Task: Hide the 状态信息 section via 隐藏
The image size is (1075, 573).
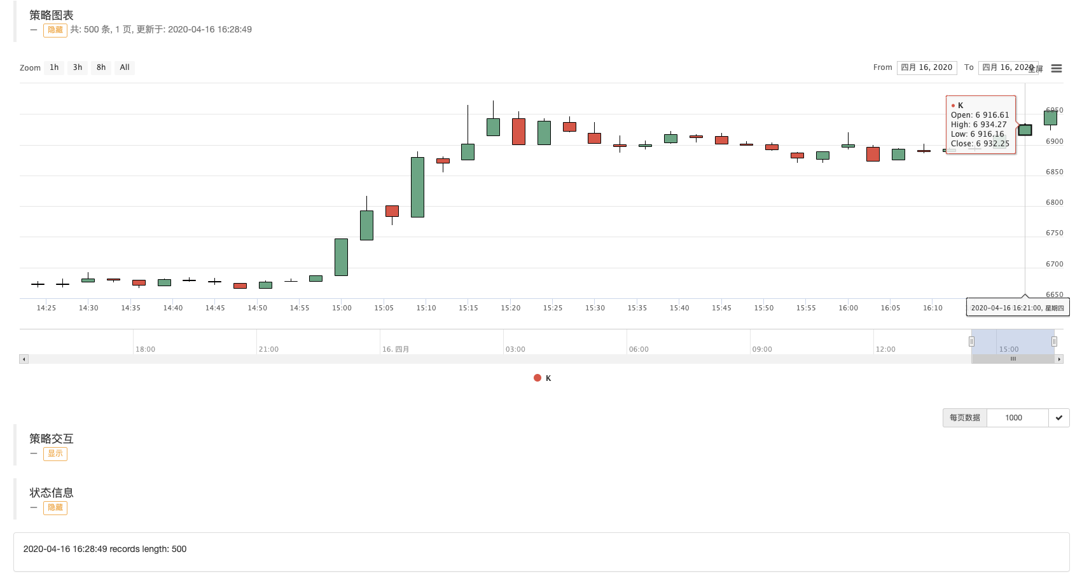Action: click(x=55, y=507)
